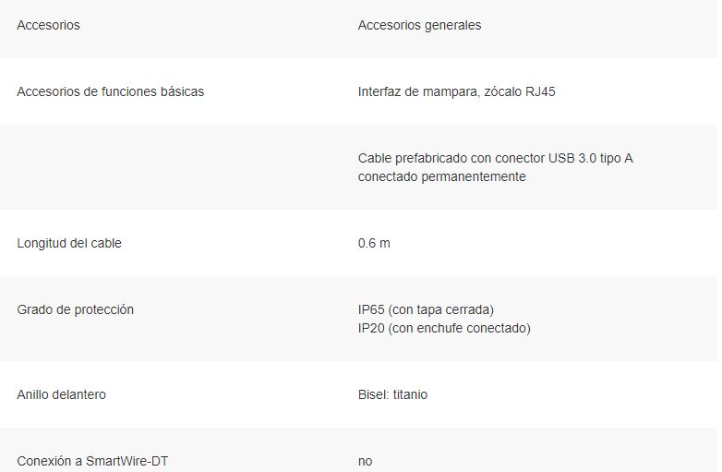Select the 'Accesorios generales' value text
The width and height of the screenshot is (722, 472).
pos(419,25)
